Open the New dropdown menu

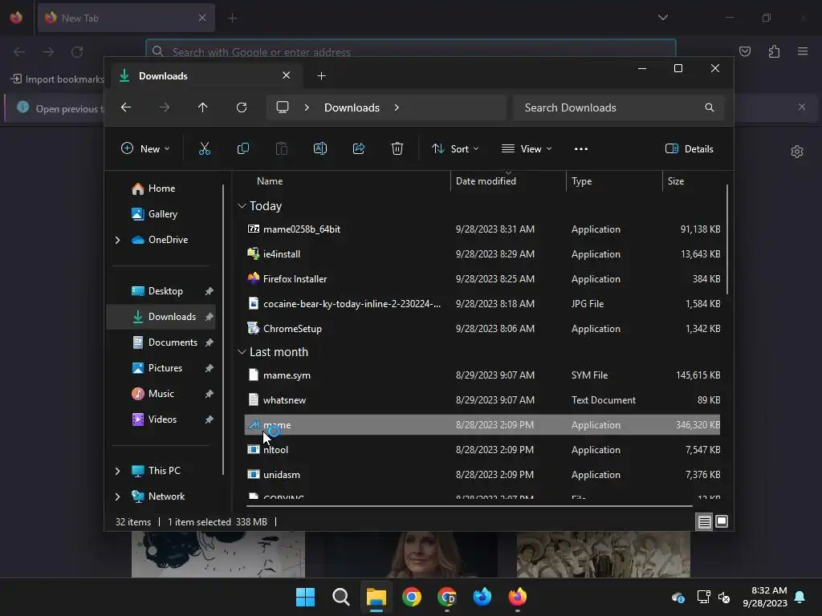[145, 148]
